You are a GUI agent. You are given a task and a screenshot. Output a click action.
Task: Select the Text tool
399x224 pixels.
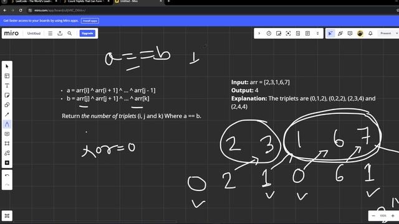coord(7,86)
